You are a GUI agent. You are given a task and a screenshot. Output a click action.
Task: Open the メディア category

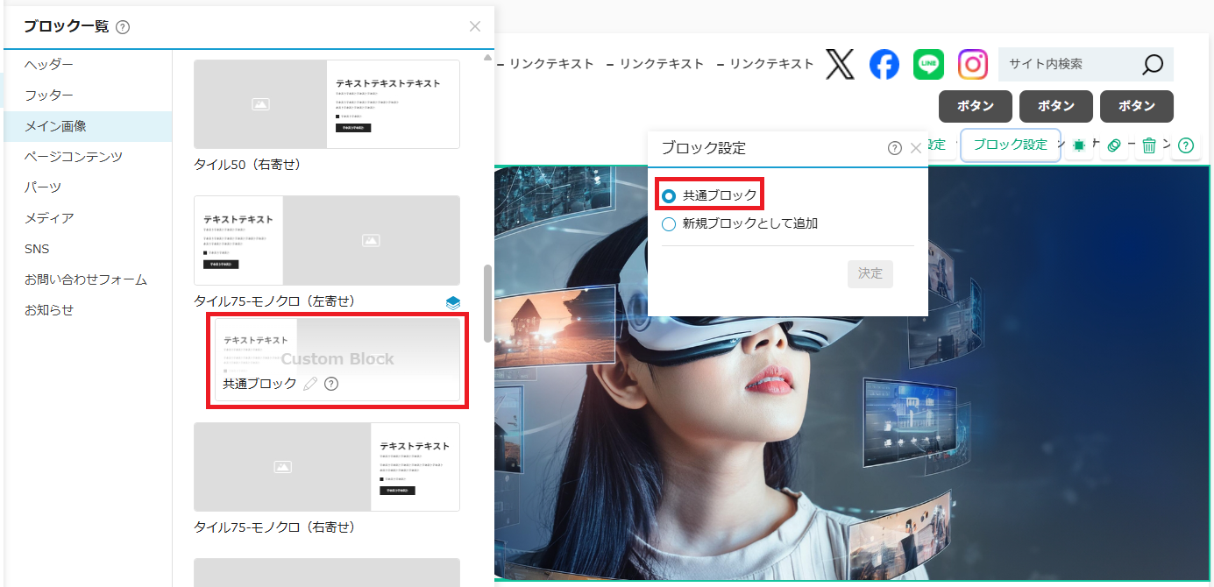tap(88, 218)
